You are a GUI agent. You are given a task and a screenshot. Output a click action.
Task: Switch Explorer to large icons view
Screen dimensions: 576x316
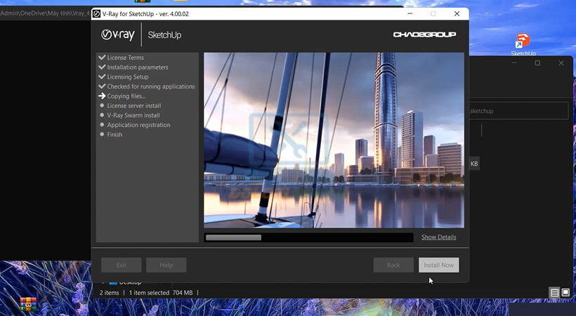[565, 292]
